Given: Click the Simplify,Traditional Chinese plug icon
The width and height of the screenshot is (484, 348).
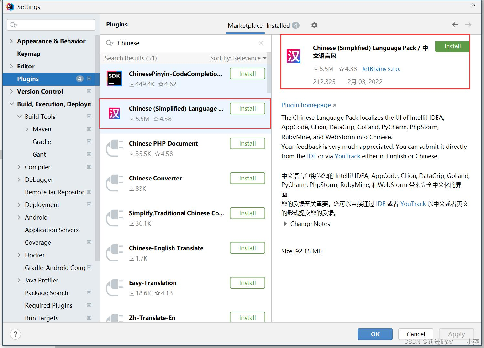Looking at the screenshot, I should pyautogui.click(x=114, y=218).
